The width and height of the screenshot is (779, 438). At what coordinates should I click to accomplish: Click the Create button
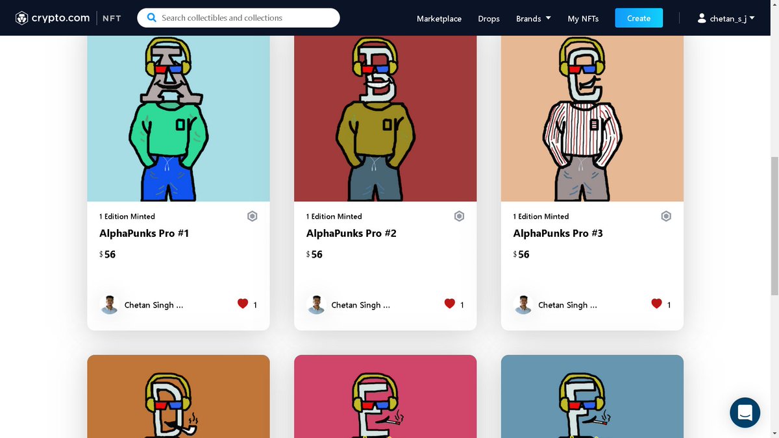(x=639, y=18)
